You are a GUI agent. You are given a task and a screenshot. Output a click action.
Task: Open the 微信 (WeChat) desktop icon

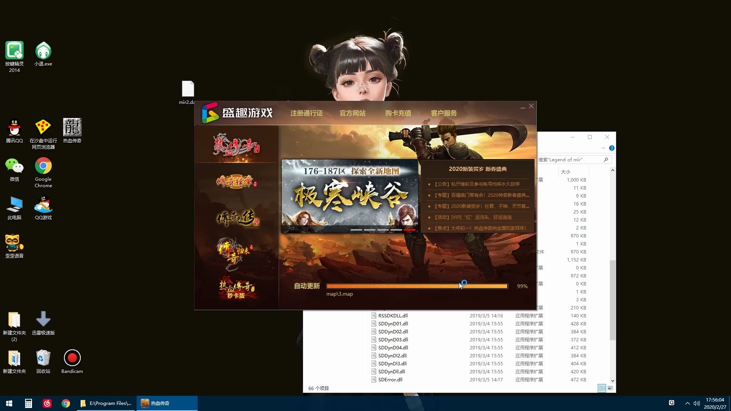click(14, 170)
